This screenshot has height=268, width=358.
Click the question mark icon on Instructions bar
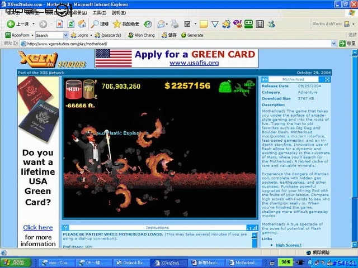[65, 227]
